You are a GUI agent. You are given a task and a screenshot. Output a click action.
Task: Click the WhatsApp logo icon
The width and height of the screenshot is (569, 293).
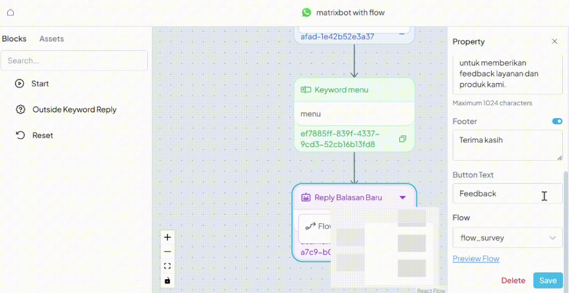[307, 12]
